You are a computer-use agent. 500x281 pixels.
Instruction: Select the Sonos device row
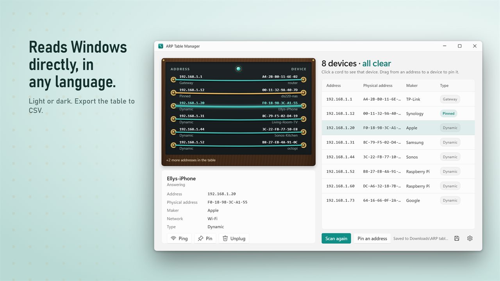click(x=398, y=157)
